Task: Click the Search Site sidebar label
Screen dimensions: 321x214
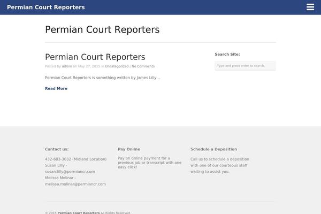Action: pos(227,54)
